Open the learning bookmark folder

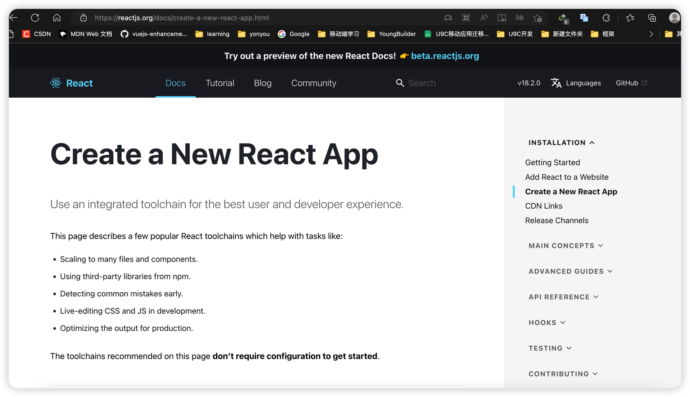click(x=212, y=34)
